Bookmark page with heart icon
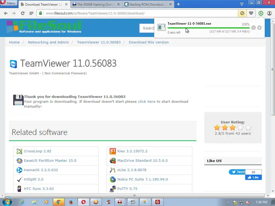Screen dimensions: 275x206 click(x=251, y=13)
